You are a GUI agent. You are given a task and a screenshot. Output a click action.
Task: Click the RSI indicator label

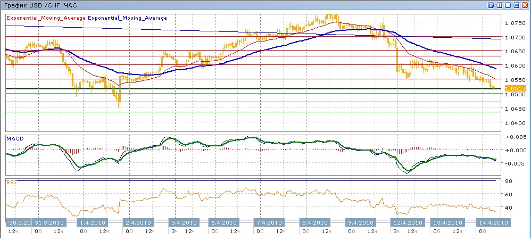pos(11,182)
